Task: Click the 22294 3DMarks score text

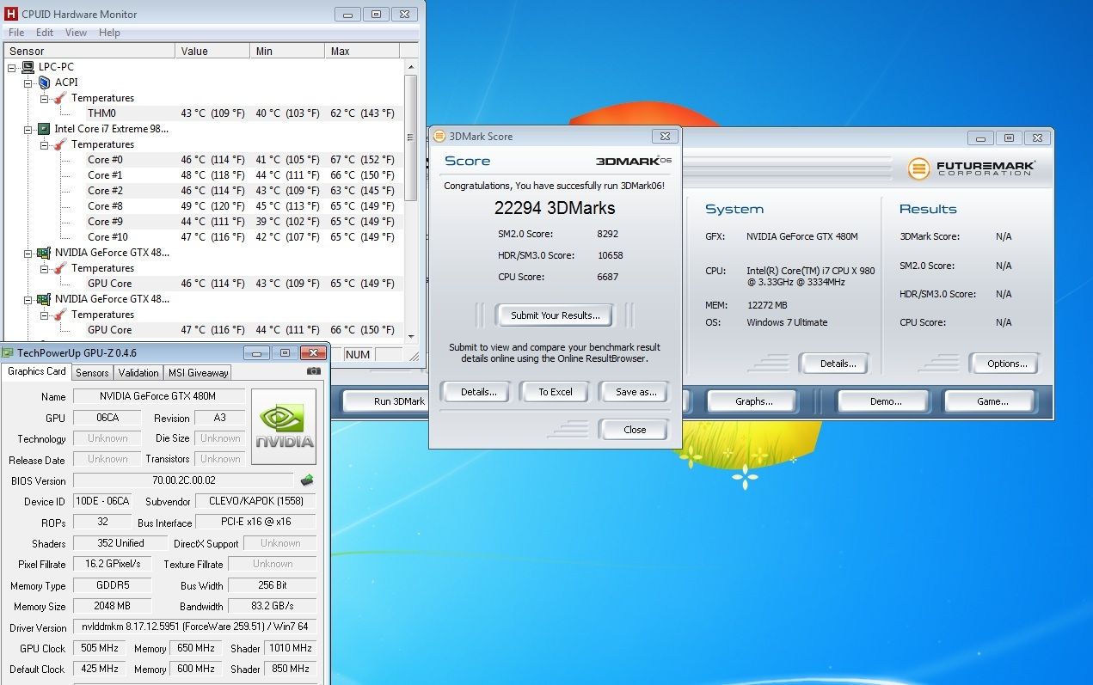Action: point(555,207)
